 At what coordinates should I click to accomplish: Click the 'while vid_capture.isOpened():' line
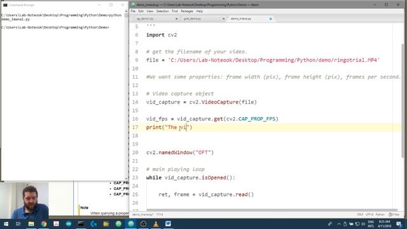pos(191,177)
